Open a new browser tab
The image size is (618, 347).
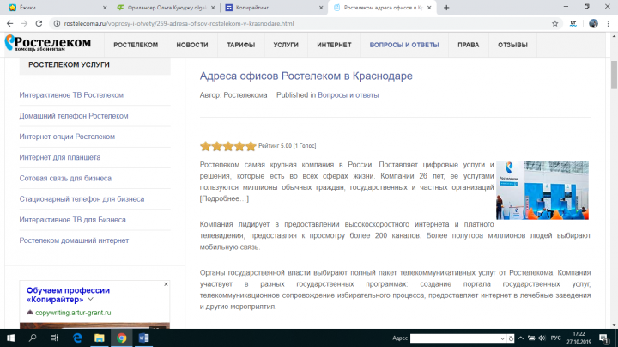(446, 8)
